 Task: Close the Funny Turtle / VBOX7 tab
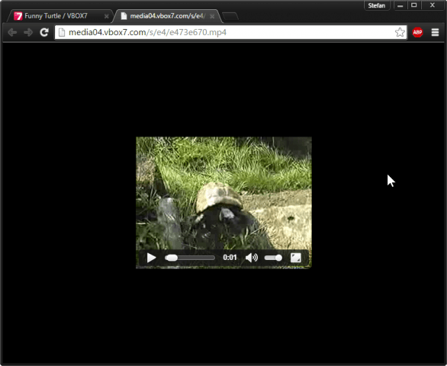[106, 17]
